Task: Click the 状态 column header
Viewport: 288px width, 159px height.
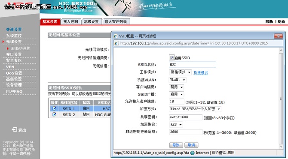Action: (x=86, y=102)
